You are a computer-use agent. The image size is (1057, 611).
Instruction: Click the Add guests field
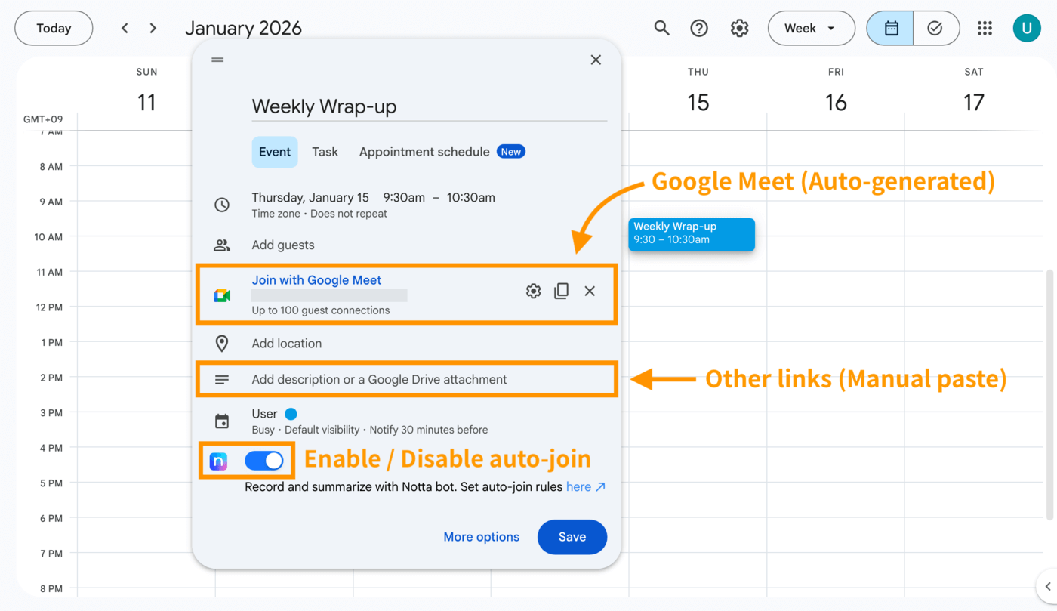coord(283,245)
